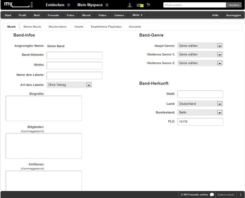Expand the Art des Labels dropdown
The width and height of the screenshot is (245, 198).
pos(69,85)
